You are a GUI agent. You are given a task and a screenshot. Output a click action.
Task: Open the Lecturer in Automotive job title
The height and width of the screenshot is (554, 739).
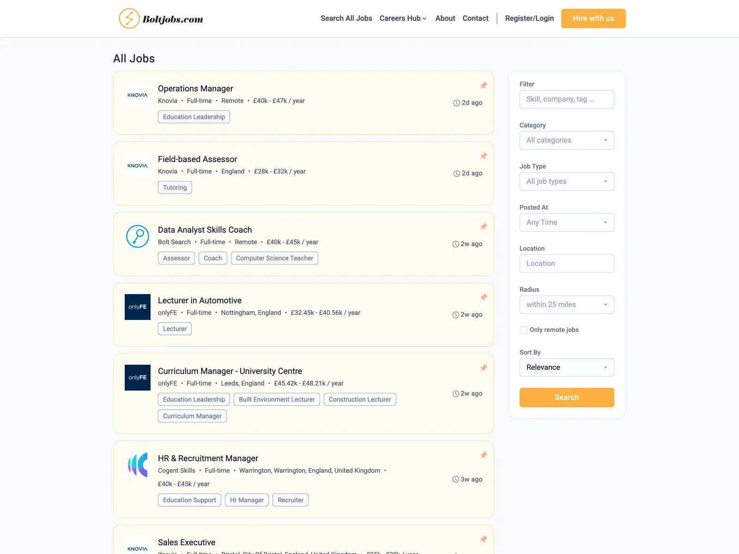200,301
